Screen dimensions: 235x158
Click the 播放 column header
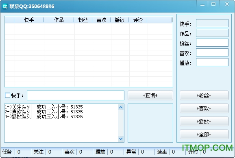pos(120,20)
